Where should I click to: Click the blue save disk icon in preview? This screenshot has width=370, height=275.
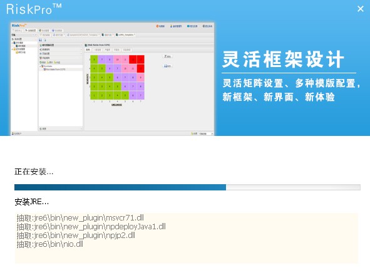point(40,40)
